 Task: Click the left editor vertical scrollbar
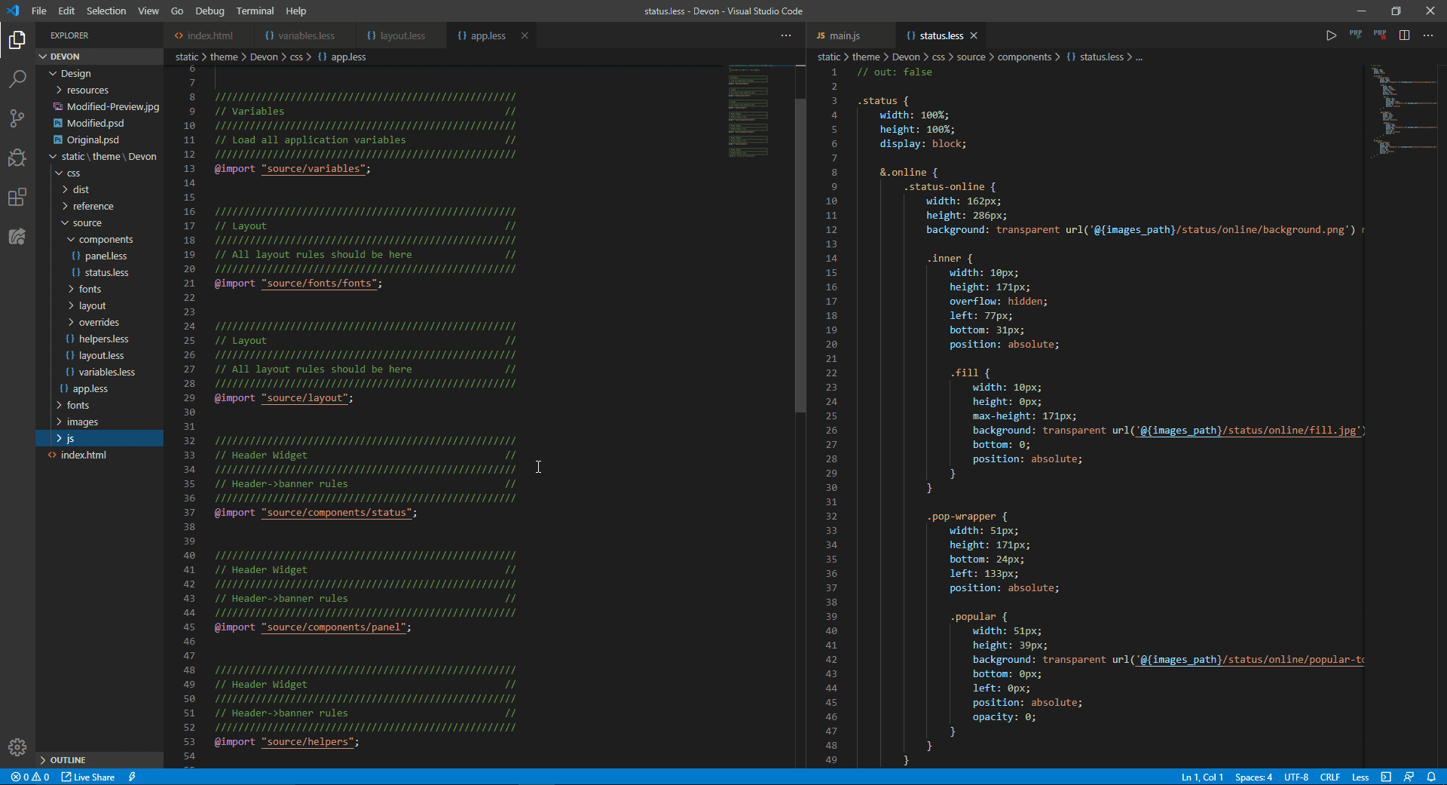click(x=800, y=255)
